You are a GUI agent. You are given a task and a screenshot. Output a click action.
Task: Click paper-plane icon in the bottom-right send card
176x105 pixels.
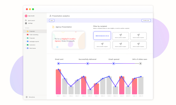pos(138,44)
